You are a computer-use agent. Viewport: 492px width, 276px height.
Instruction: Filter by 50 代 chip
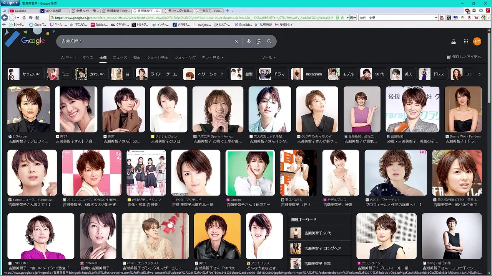click(374, 74)
